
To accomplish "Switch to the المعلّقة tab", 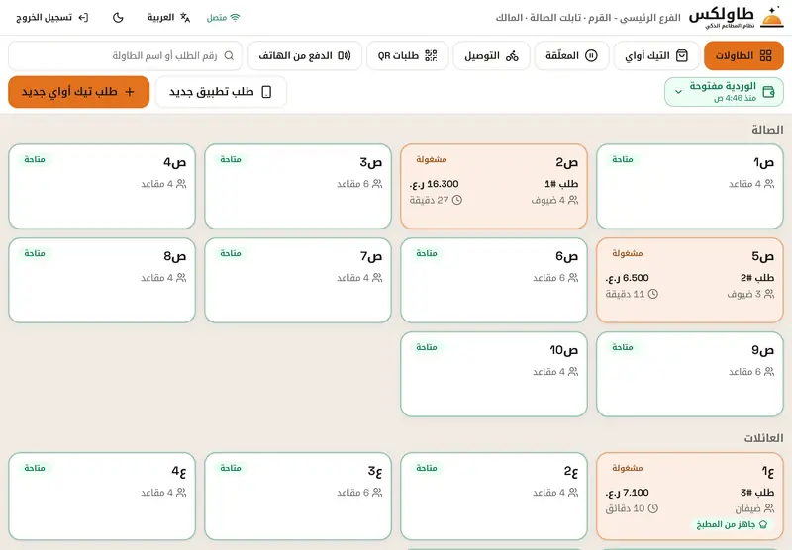I will [571, 55].
